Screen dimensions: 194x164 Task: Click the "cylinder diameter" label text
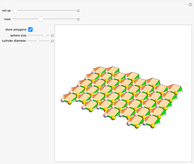point(14,41)
